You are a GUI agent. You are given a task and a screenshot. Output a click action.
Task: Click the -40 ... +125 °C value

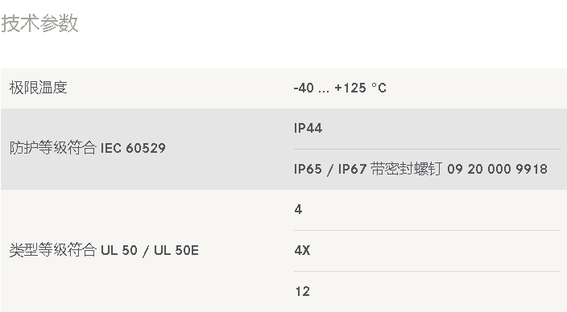click(340, 88)
